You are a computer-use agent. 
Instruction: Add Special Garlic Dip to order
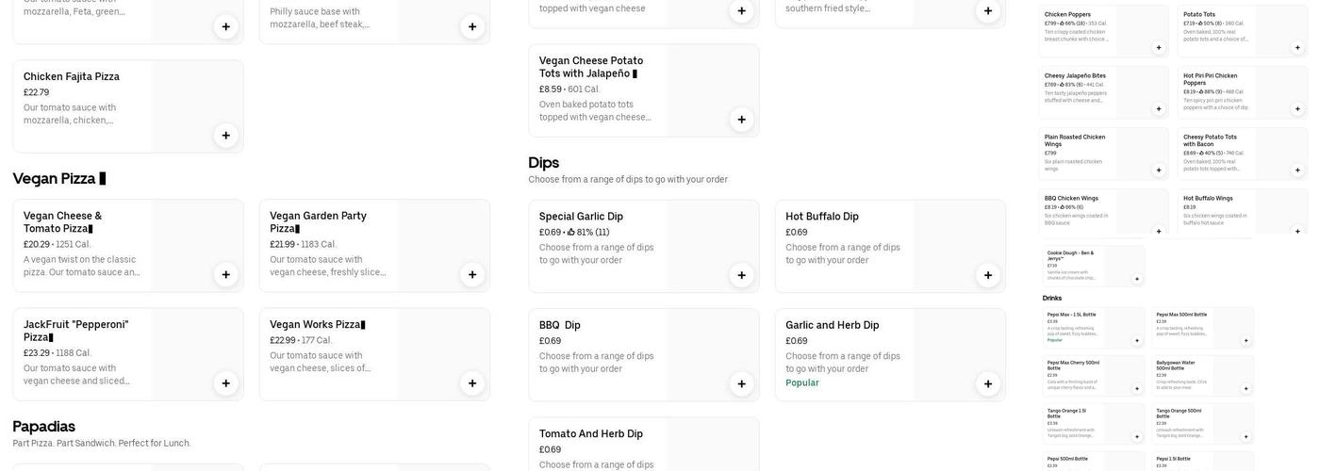click(x=741, y=275)
